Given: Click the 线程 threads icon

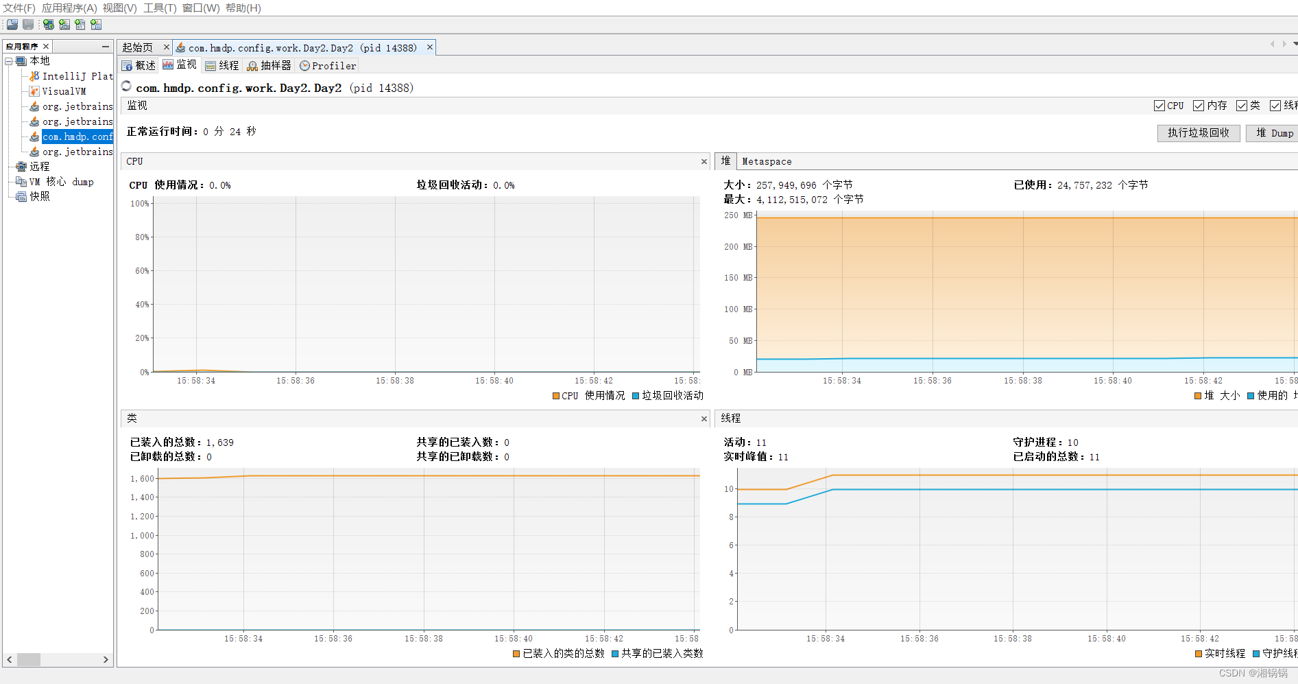Looking at the screenshot, I should tap(211, 66).
